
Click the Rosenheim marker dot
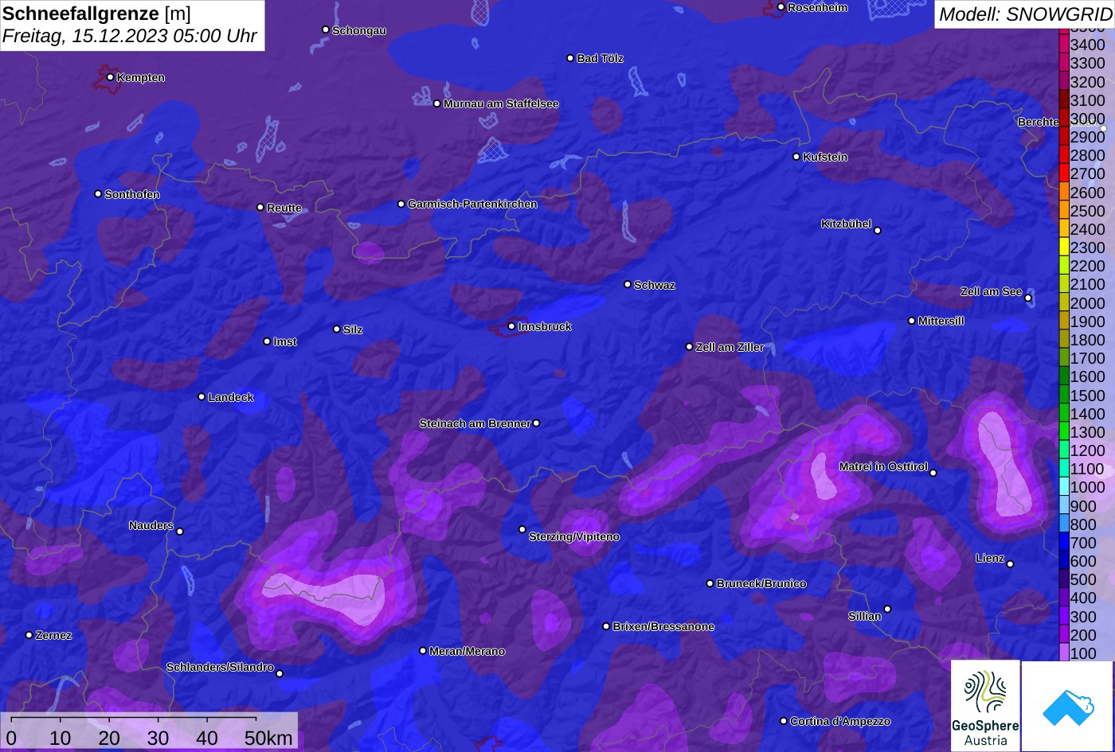[780, 7]
